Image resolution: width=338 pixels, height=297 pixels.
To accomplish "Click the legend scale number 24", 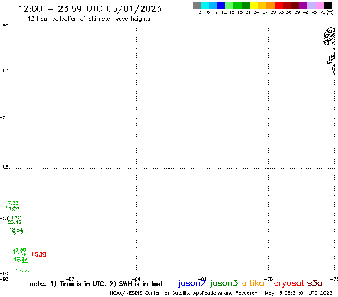I will (x=256, y=12).
